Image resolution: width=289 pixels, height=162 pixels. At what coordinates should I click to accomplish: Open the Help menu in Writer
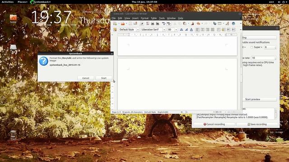(181, 18)
